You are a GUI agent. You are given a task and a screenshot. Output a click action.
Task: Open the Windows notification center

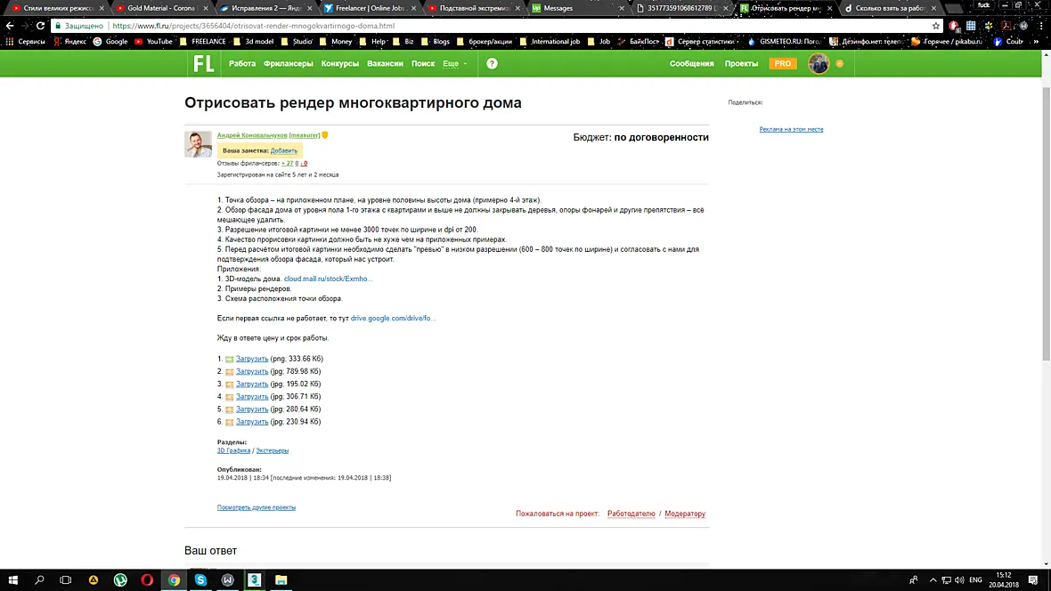pyautogui.click(x=1033, y=579)
